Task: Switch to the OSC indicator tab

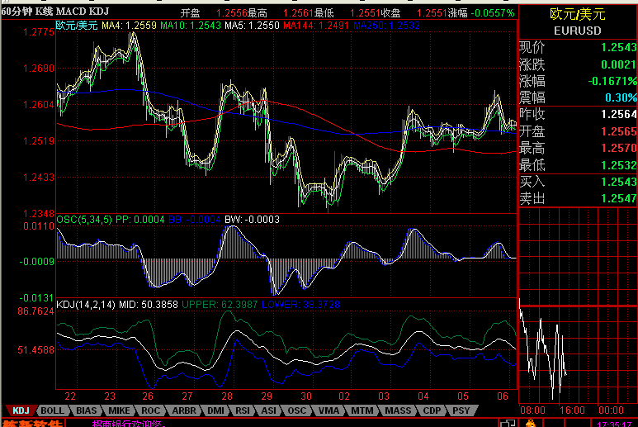Action: point(296,410)
